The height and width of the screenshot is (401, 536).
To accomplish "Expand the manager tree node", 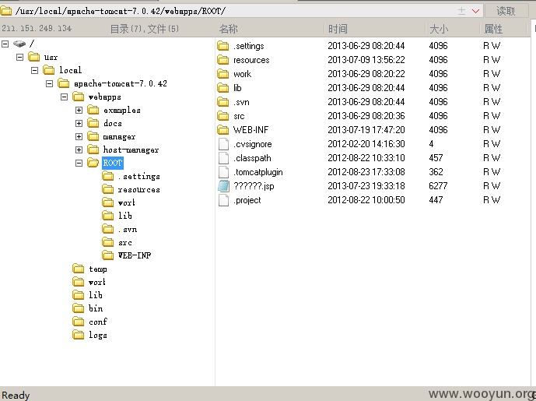I will tap(79, 136).
